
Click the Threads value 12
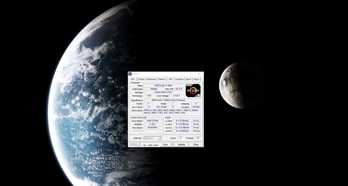[x=198, y=138]
